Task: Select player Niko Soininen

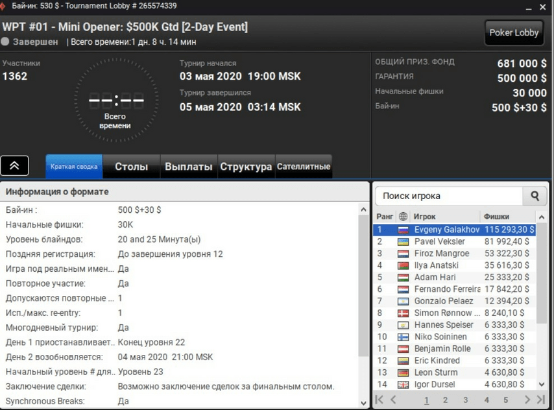Action: 454,337
